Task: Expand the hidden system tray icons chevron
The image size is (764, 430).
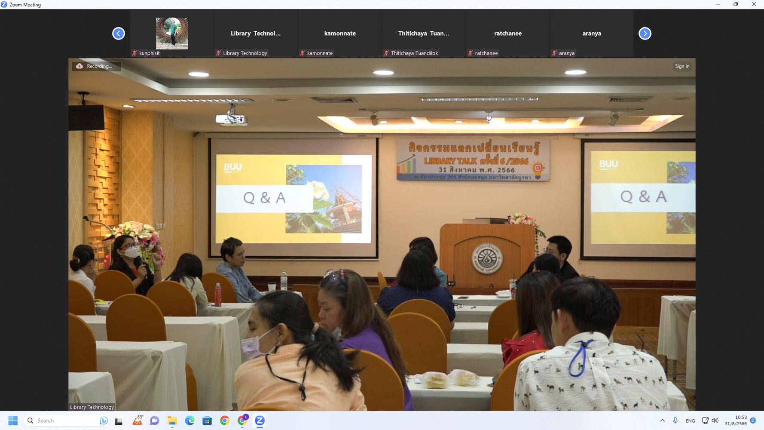Action: pos(662,421)
